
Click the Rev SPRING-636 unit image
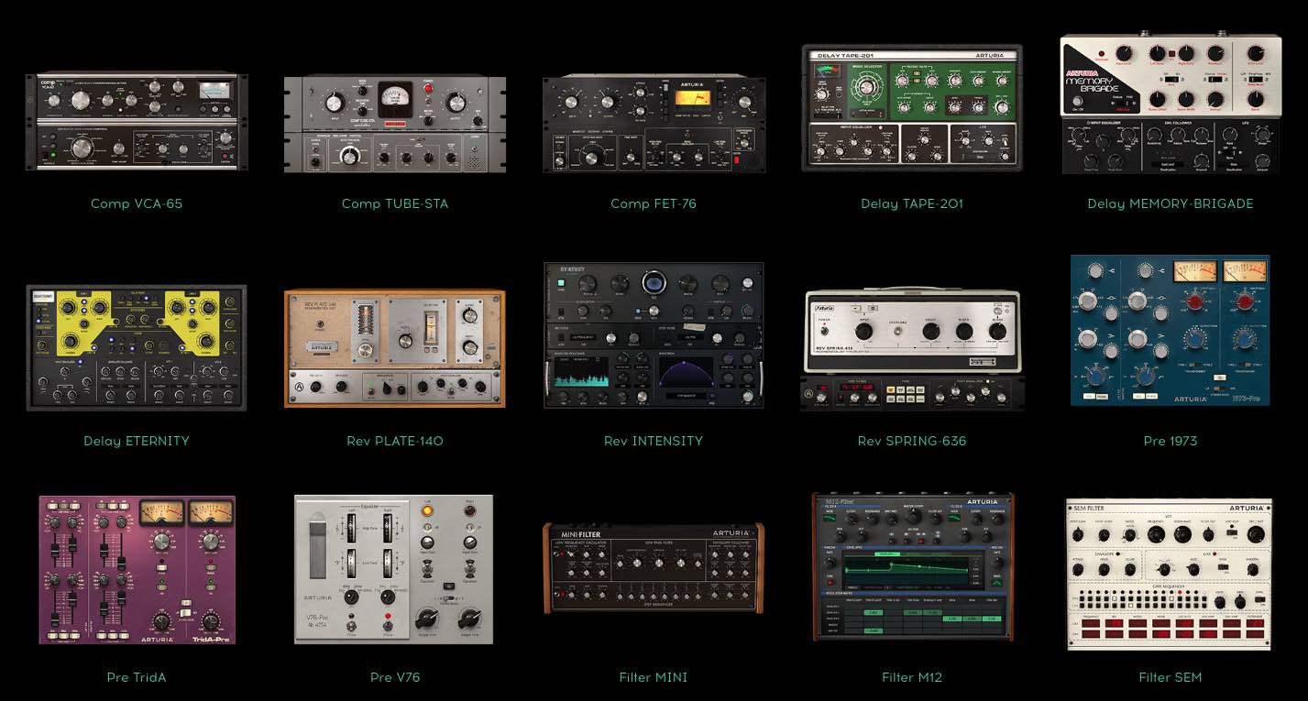pyautogui.click(x=911, y=349)
